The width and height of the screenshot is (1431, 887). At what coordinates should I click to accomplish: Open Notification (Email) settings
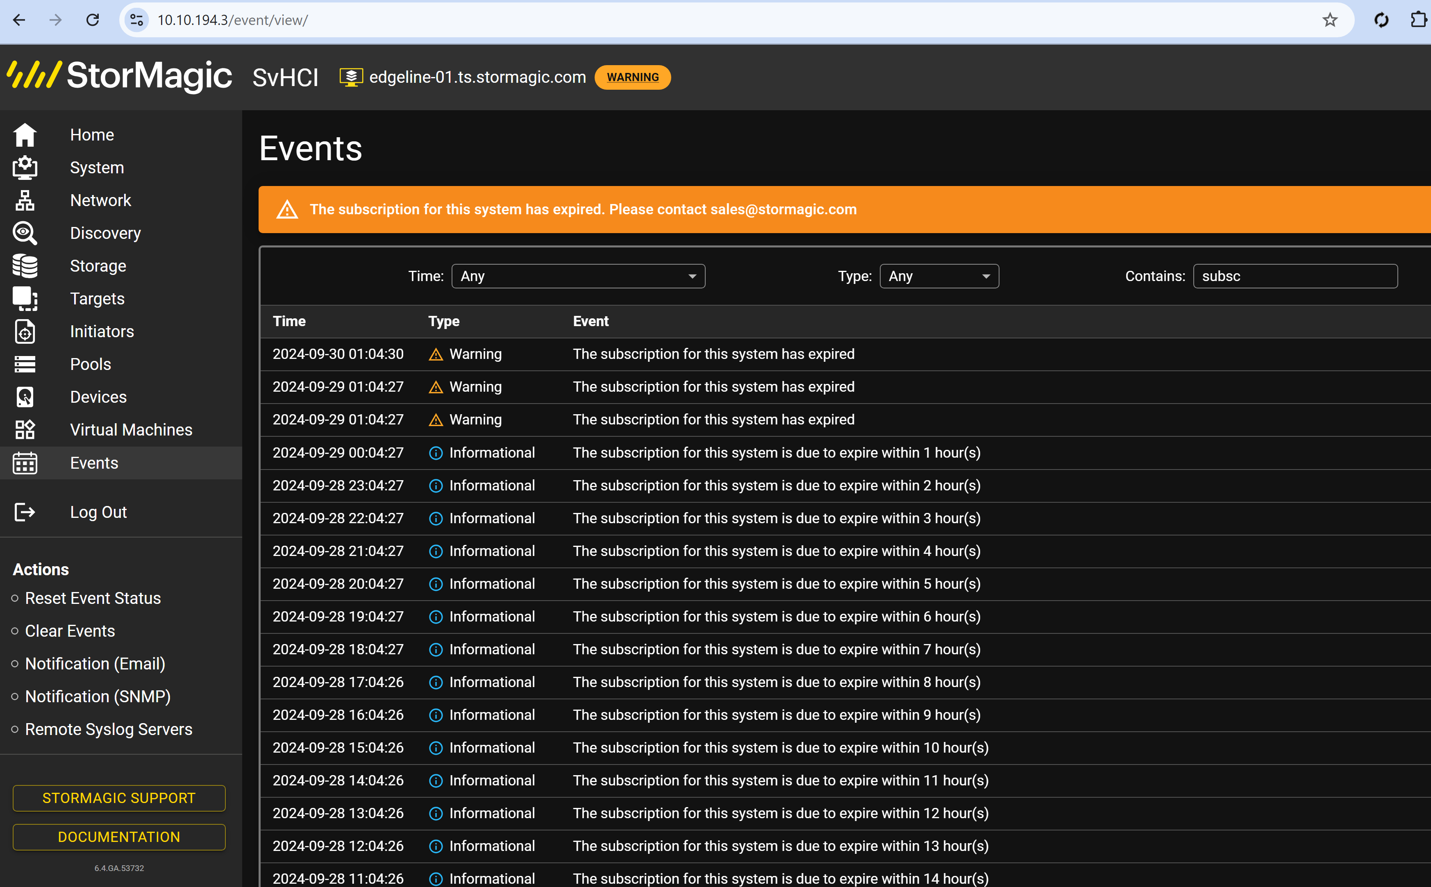(x=95, y=664)
